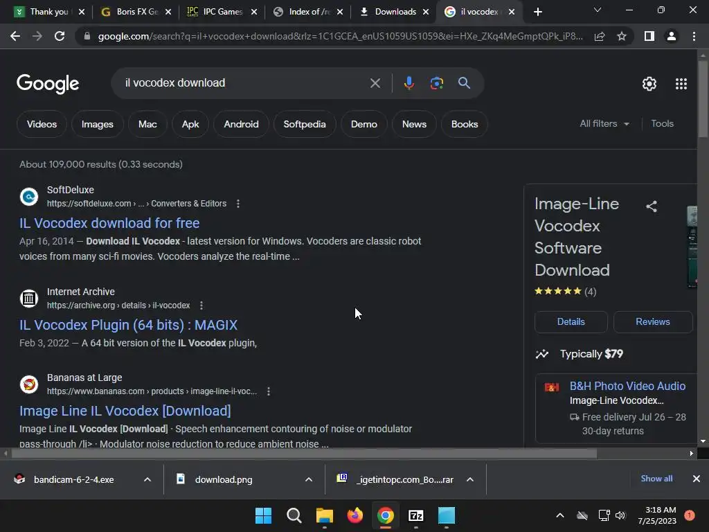Select the Android filter chip
The height and width of the screenshot is (532, 709).
pyautogui.click(x=241, y=124)
